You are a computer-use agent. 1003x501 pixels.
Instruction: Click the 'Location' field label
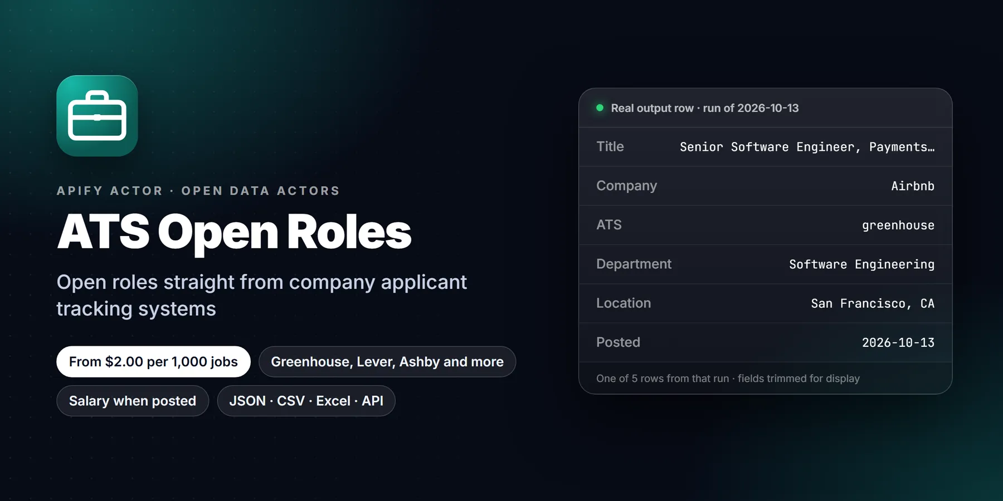coord(624,303)
